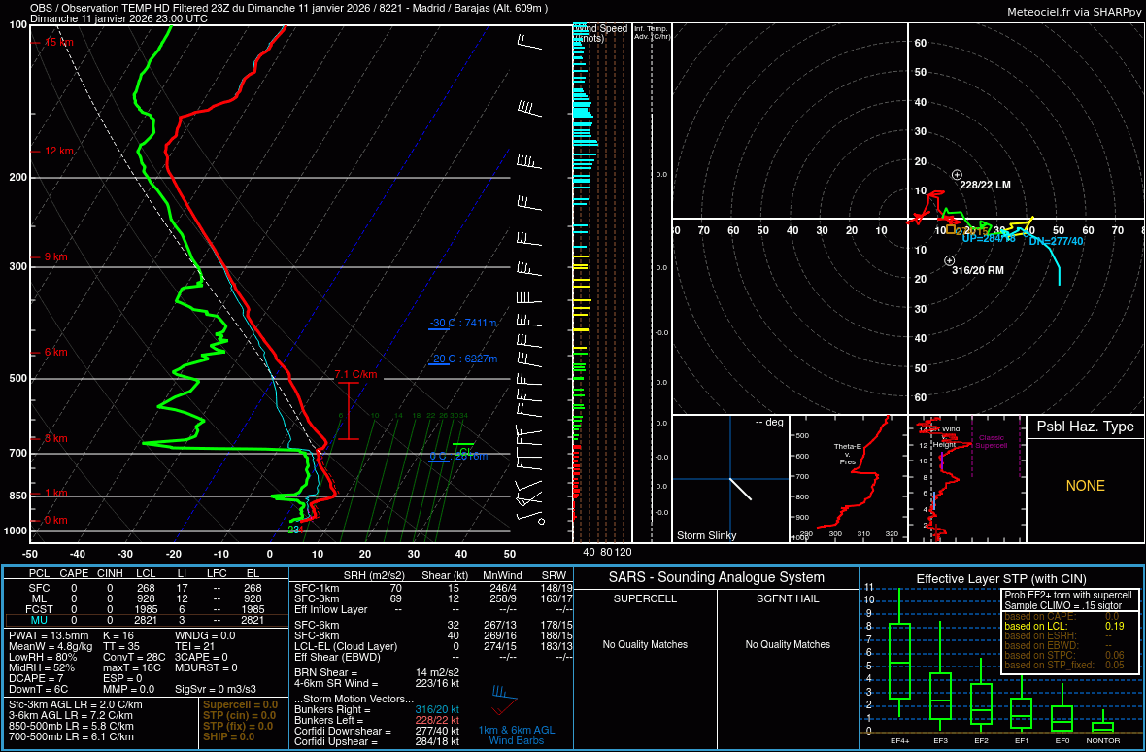Click the yellow NONE hazard type text
The height and width of the screenshot is (752, 1146).
point(1085,486)
